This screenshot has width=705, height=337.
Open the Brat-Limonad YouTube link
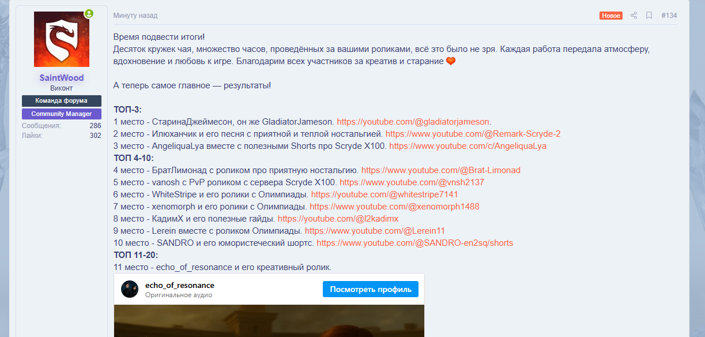click(440, 170)
